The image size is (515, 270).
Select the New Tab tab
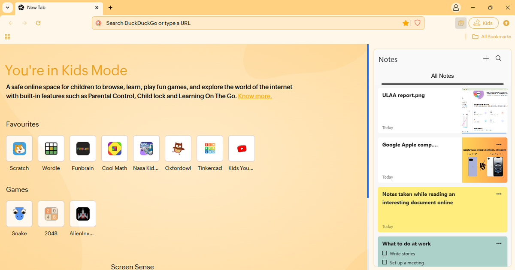59,8
